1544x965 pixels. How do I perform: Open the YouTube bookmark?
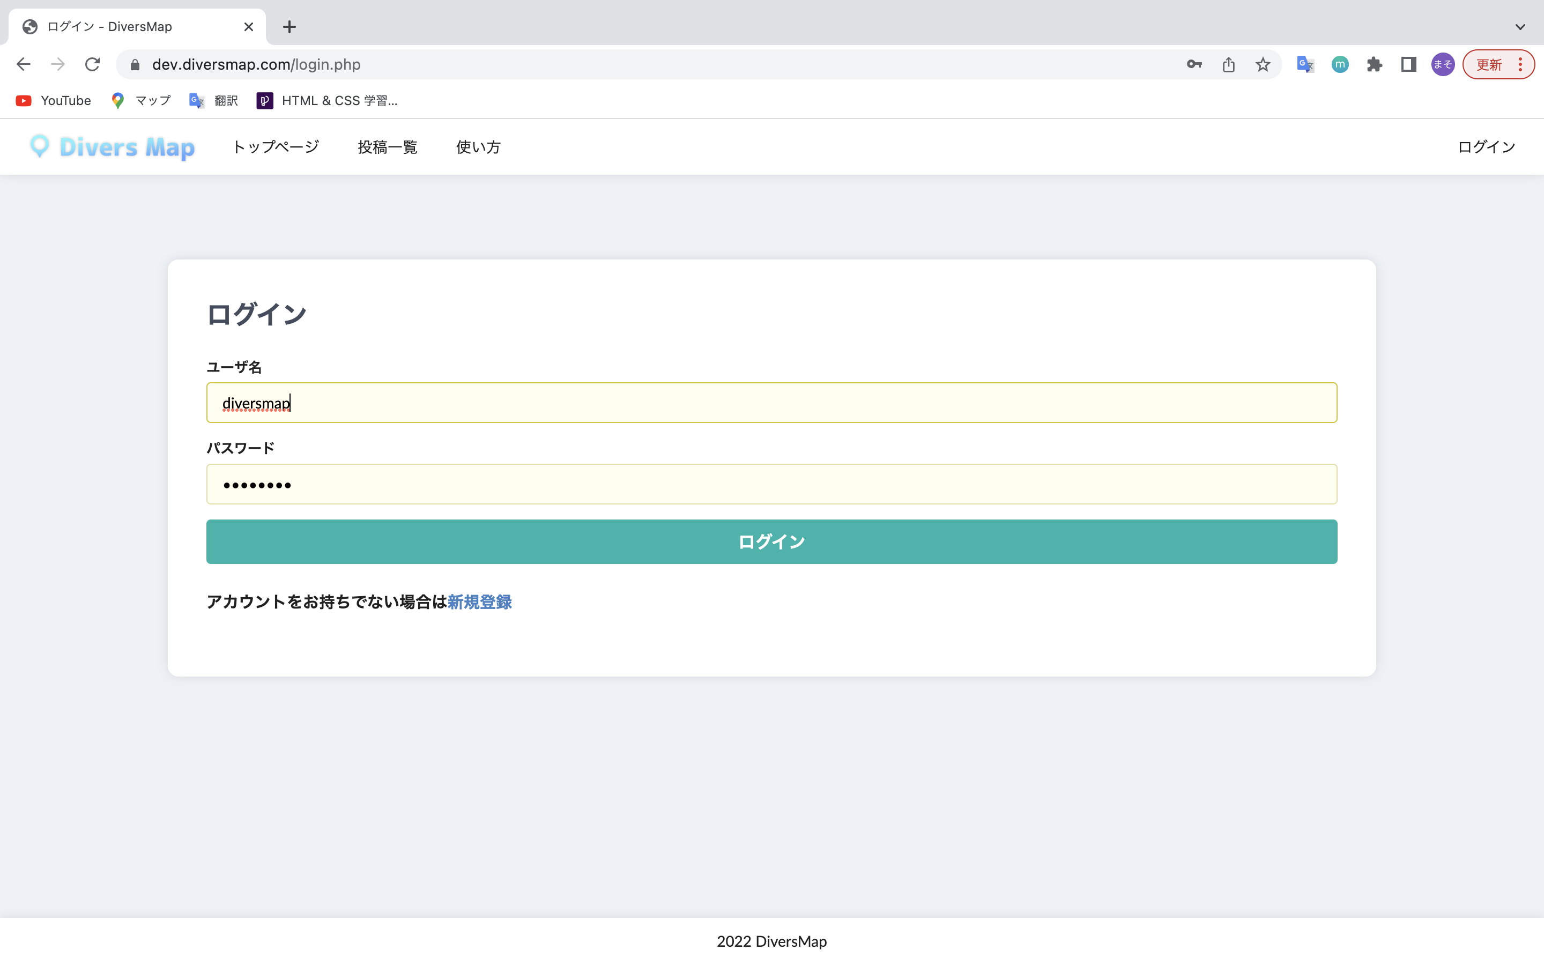click(x=54, y=101)
